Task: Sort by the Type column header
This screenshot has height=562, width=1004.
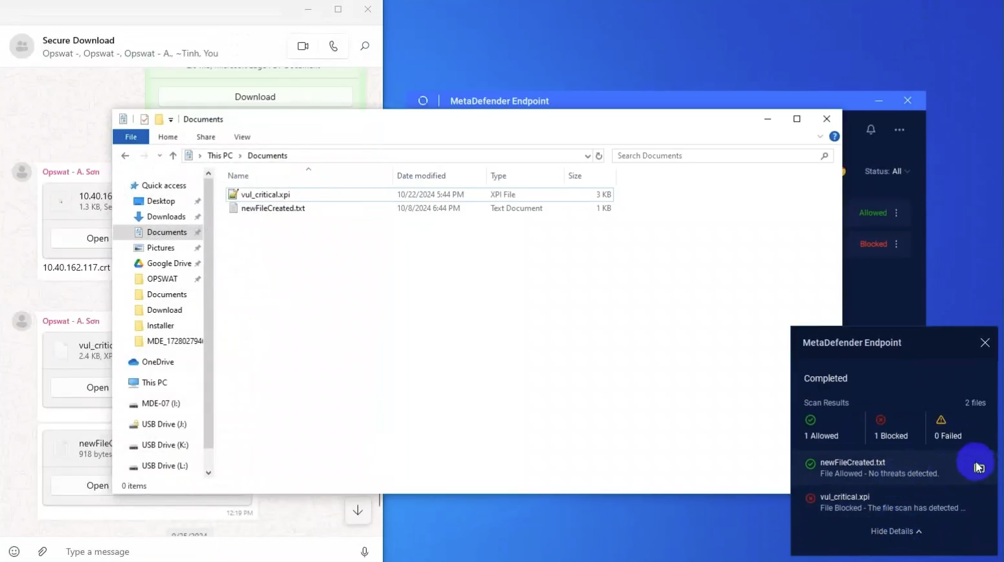Action: (x=525, y=175)
